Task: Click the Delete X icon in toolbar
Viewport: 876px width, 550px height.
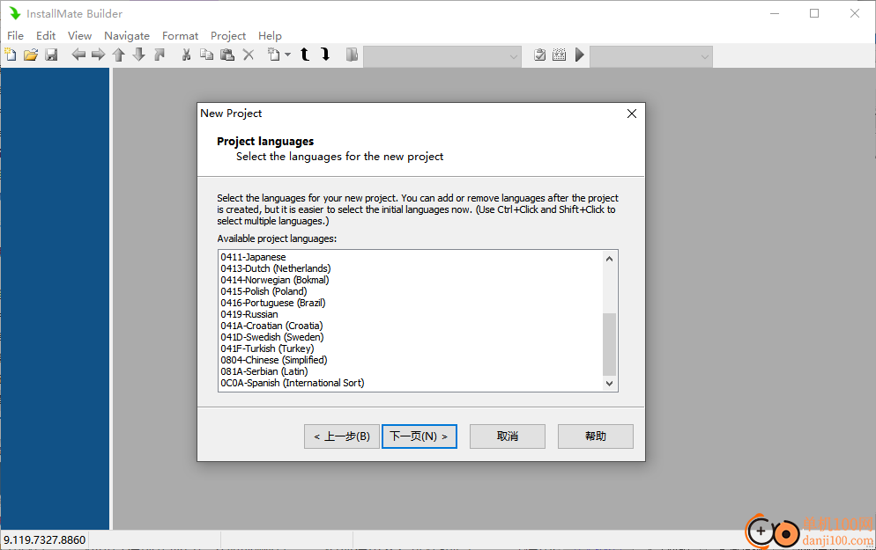Action: pos(248,55)
